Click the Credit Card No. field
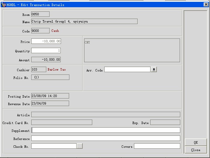Screen dimensions: 210x158 click(62, 122)
